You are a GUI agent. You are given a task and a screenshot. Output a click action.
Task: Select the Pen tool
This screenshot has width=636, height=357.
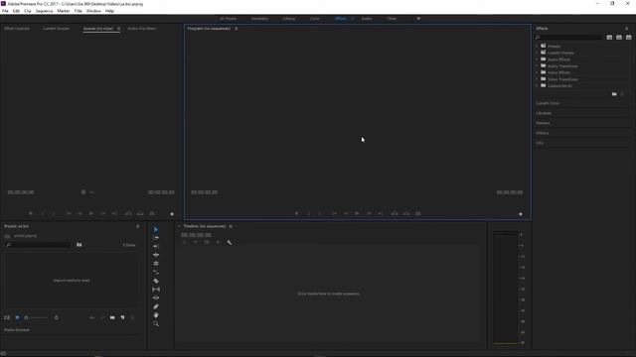(x=156, y=306)
